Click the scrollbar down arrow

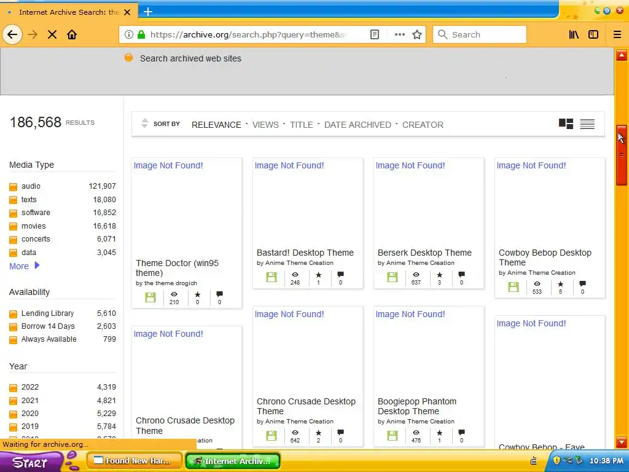click(622, 442)
